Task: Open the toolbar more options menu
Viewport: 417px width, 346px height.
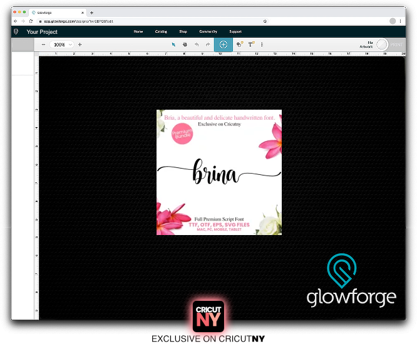Action: (262, 45)
